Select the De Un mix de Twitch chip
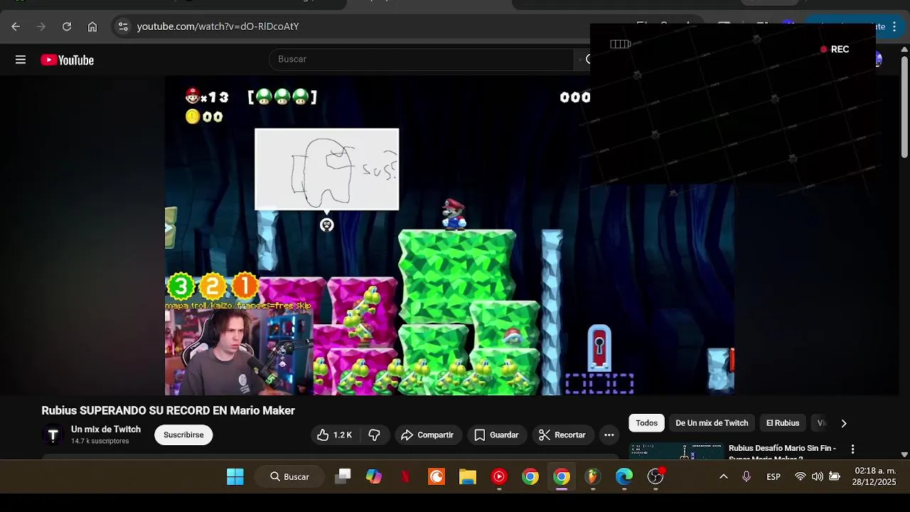Viewport: 910px width, 512px height. click(x=712, y=423)
